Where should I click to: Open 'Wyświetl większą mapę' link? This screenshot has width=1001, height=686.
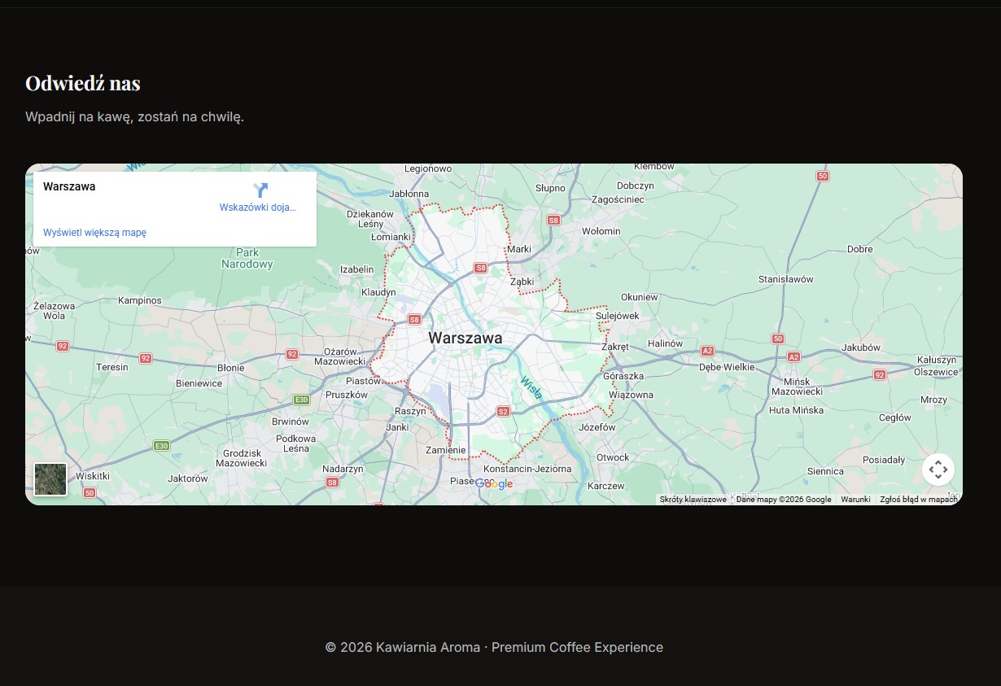click(x=94, y=233)
